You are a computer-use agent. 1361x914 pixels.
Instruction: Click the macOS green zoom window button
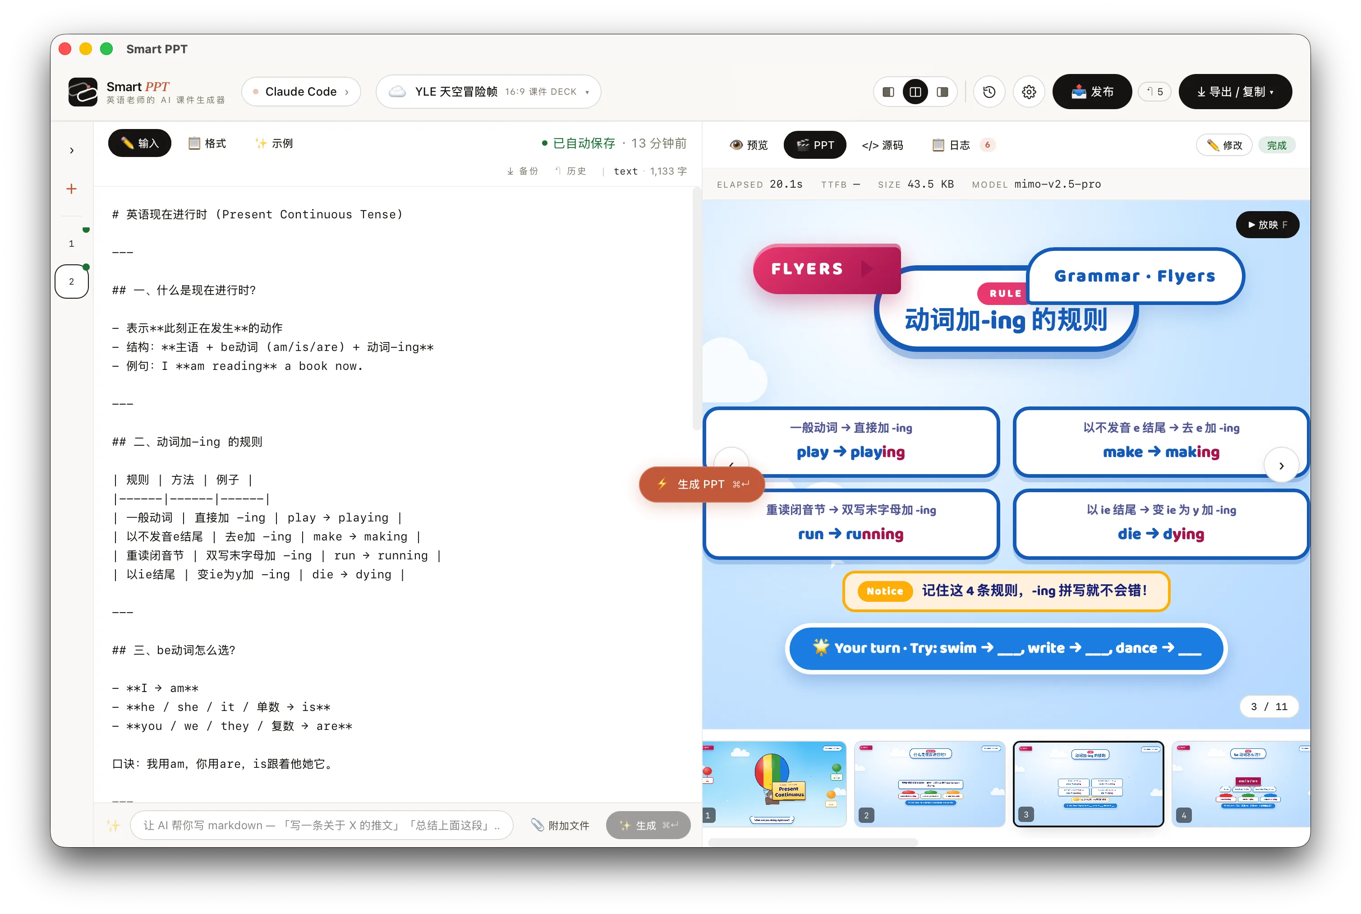(106, 49)
